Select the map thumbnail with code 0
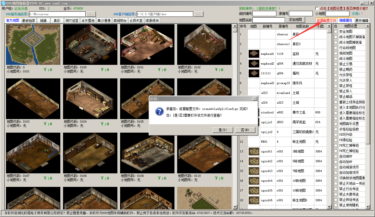Image resolution: width=375 pixels, height=217 pixels. point(33,44)
